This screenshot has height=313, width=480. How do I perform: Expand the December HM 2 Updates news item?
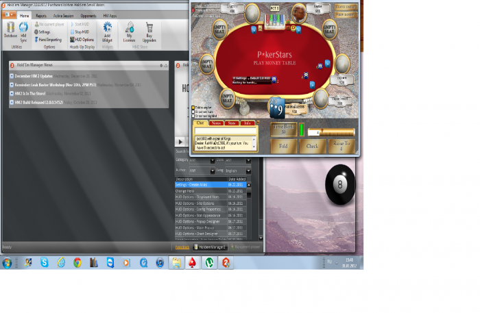coord(12,76)
